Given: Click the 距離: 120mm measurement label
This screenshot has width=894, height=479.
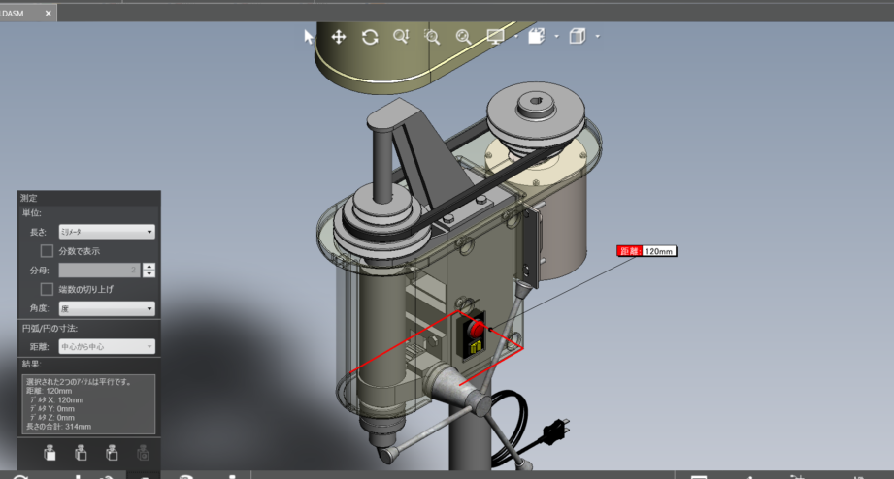Looking at the screenshot, I should click(646, 251).
